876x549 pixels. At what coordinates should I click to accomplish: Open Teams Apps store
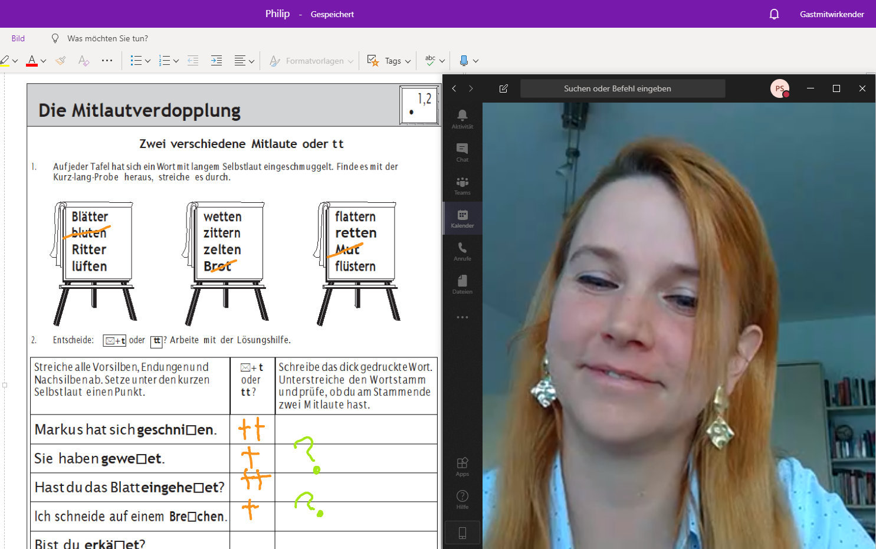[462, 466]
